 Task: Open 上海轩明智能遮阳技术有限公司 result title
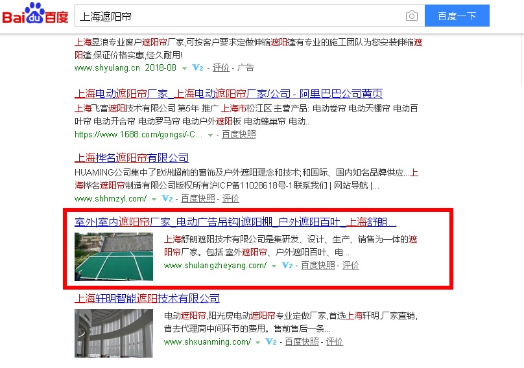147,299
